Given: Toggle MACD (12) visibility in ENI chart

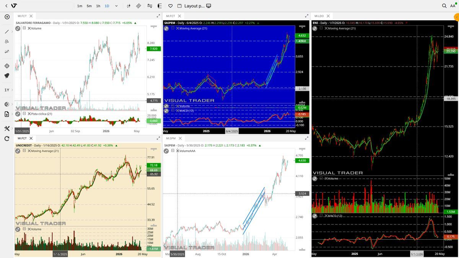Looking at the screenshot, I should (x=315, y=216).
